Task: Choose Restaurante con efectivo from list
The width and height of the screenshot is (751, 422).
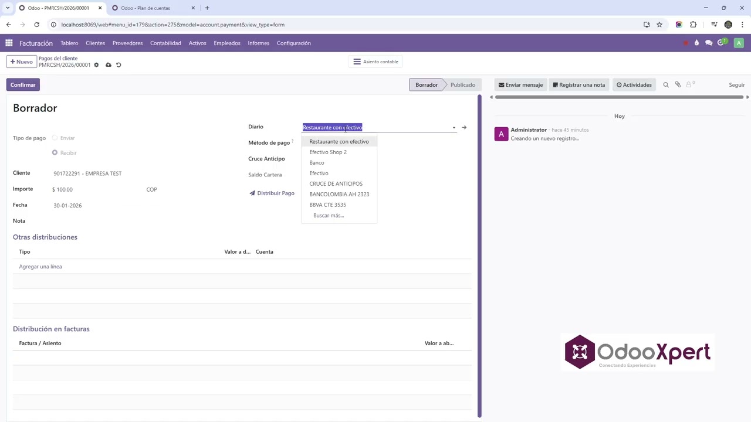Action: [339, 141]
